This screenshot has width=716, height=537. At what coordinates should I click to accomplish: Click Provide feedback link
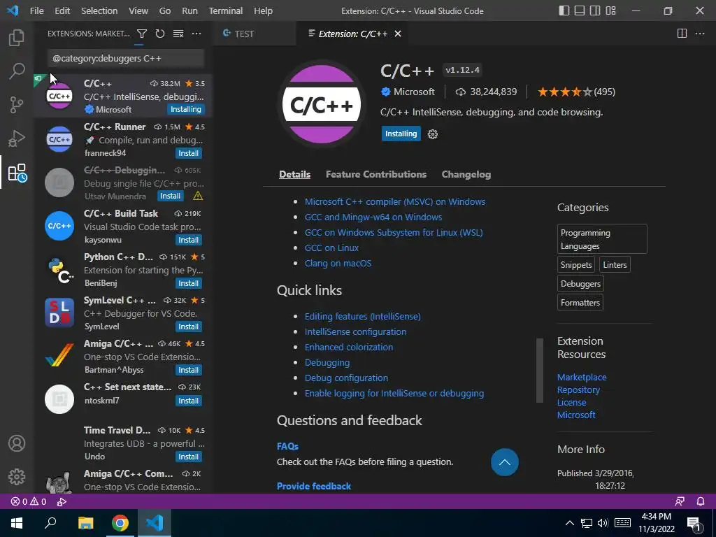point(314,487)
